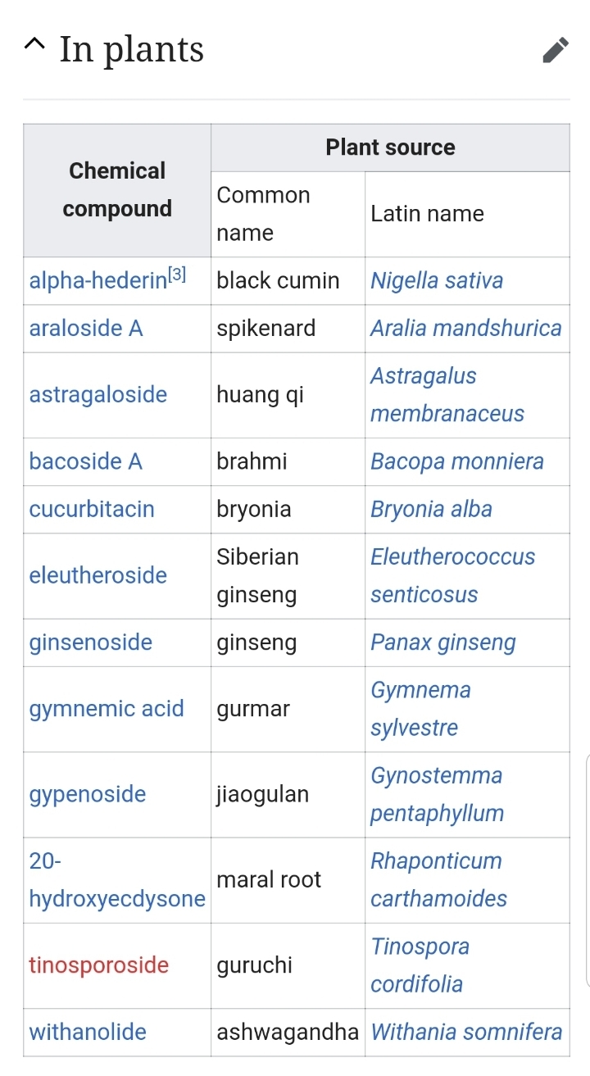This screenshot has width=590, height=1076.
Task: Click the red tinosporoside link
Action: coord(99,965)
